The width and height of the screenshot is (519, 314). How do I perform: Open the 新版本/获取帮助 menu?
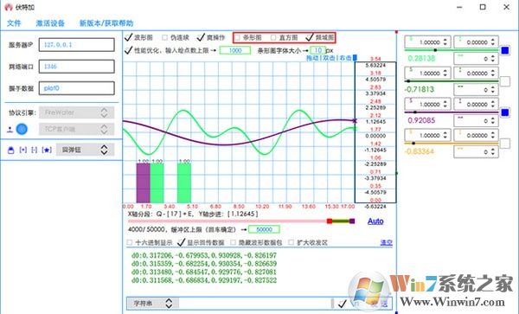point(106,23)
